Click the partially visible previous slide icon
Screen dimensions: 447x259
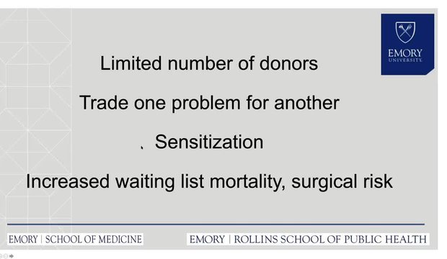pos(1,256)
